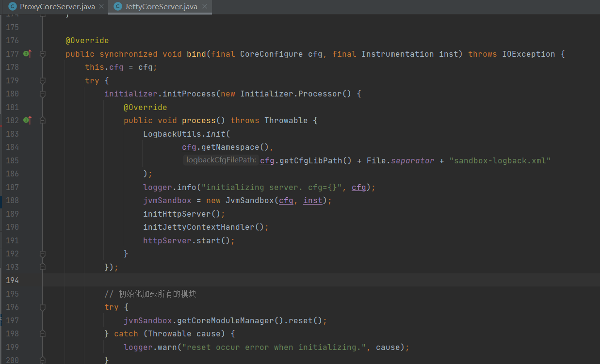Click implements-method gutter icon on line 182
This screenshot has width=600, height=364.
(27, 120)
